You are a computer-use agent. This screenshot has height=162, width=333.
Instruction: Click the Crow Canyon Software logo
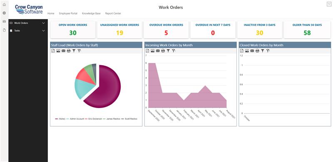click(29, 10)
